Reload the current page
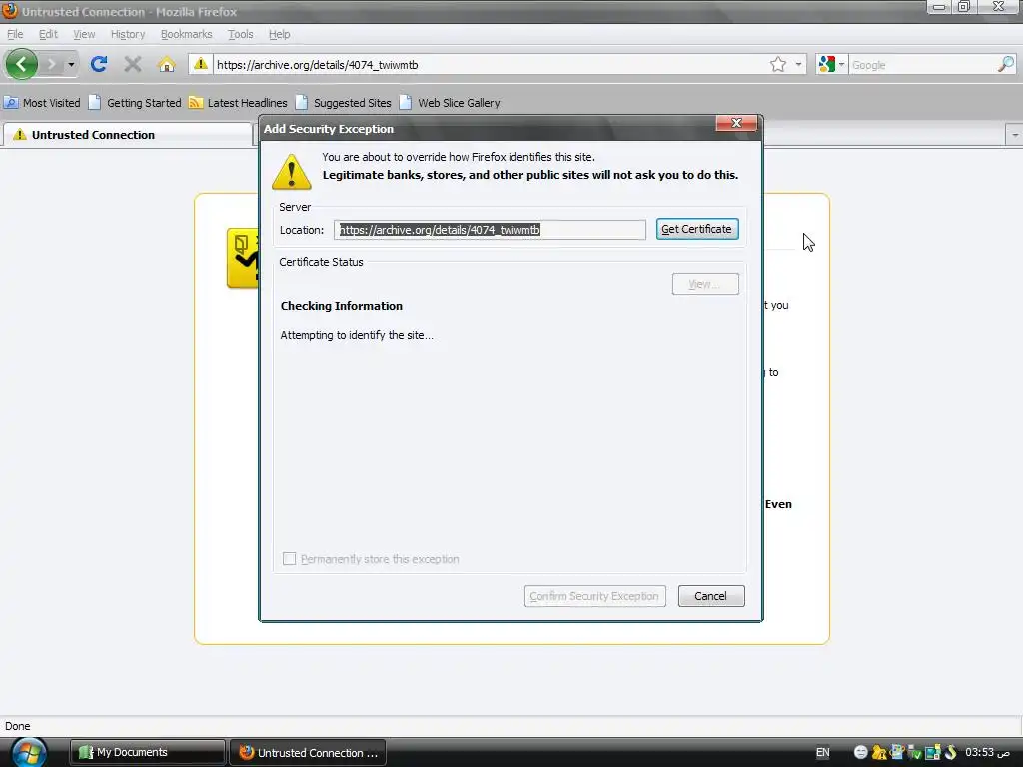The image size is (1023, 767). coord(99,64)
